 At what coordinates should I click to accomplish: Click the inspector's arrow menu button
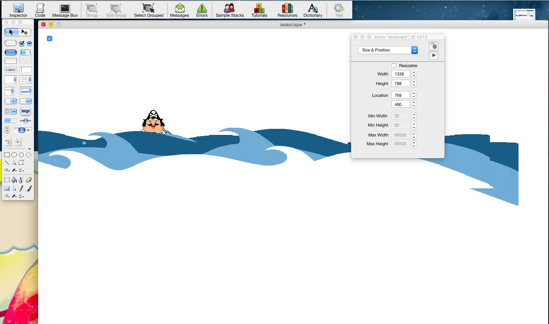point(433,56)
